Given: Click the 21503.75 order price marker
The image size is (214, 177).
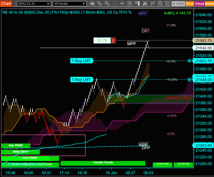Looking at the screenshot, I should point(203,61).
